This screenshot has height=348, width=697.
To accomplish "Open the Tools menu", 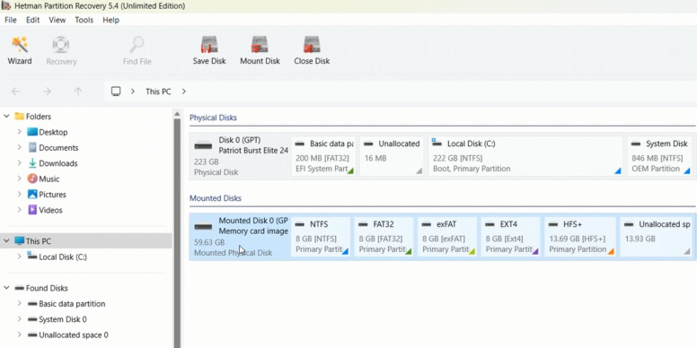I will [x=84, y=20].
